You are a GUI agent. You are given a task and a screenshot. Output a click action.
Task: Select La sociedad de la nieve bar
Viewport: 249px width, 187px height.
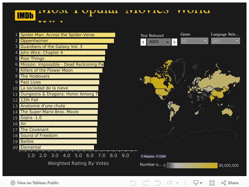coord(59,88)
